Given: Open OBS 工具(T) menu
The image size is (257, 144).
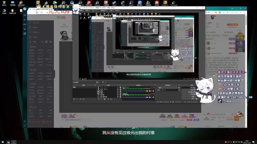Looking at the screenshot, I should tap(111, 11).
